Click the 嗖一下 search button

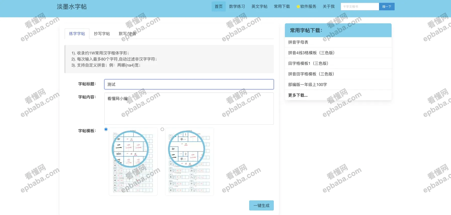coord(387,7)
